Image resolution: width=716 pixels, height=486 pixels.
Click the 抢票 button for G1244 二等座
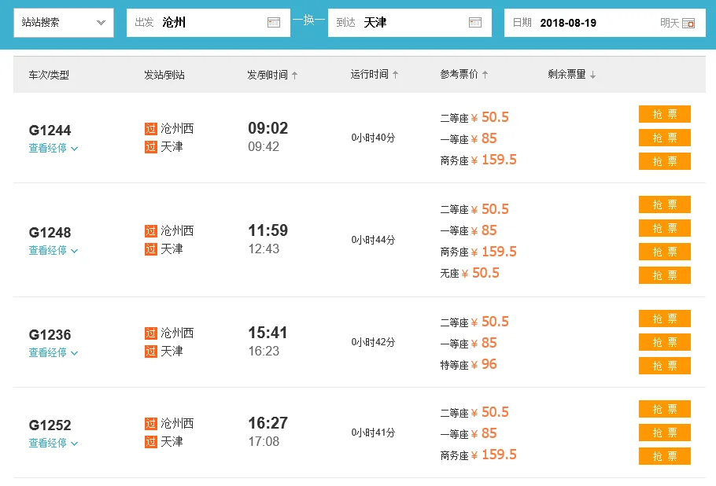[x=664, y=114]
